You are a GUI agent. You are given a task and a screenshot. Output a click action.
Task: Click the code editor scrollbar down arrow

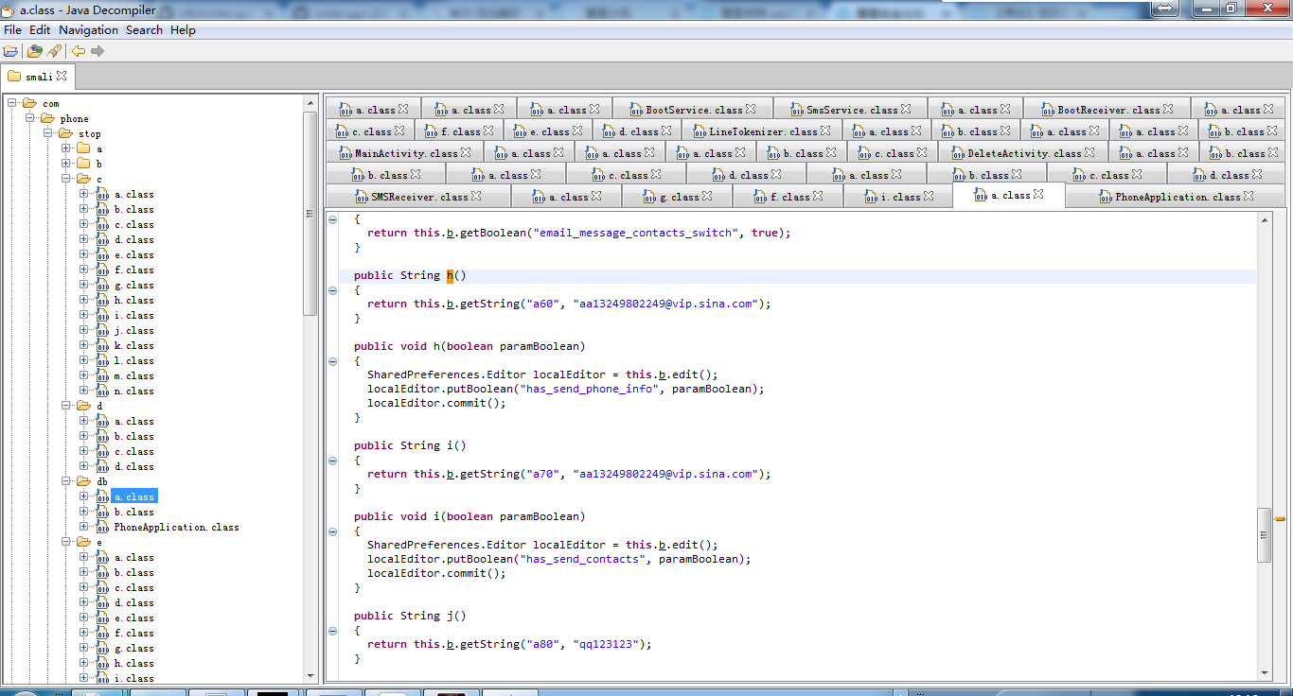(x=1266, y=672)
